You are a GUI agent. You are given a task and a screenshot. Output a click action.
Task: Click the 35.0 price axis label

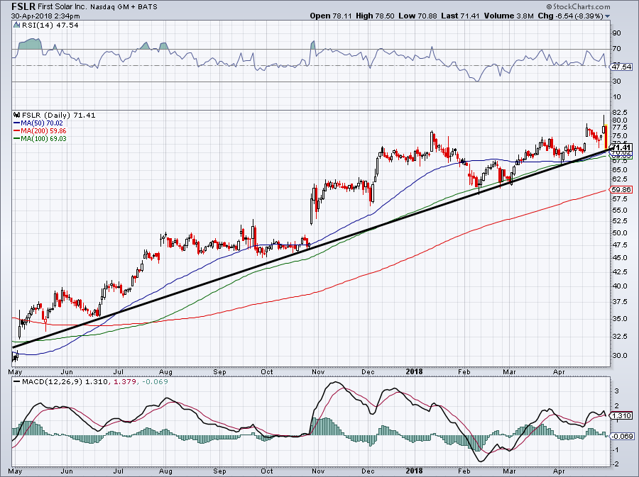pyautogui.click(x=619, y=319)
